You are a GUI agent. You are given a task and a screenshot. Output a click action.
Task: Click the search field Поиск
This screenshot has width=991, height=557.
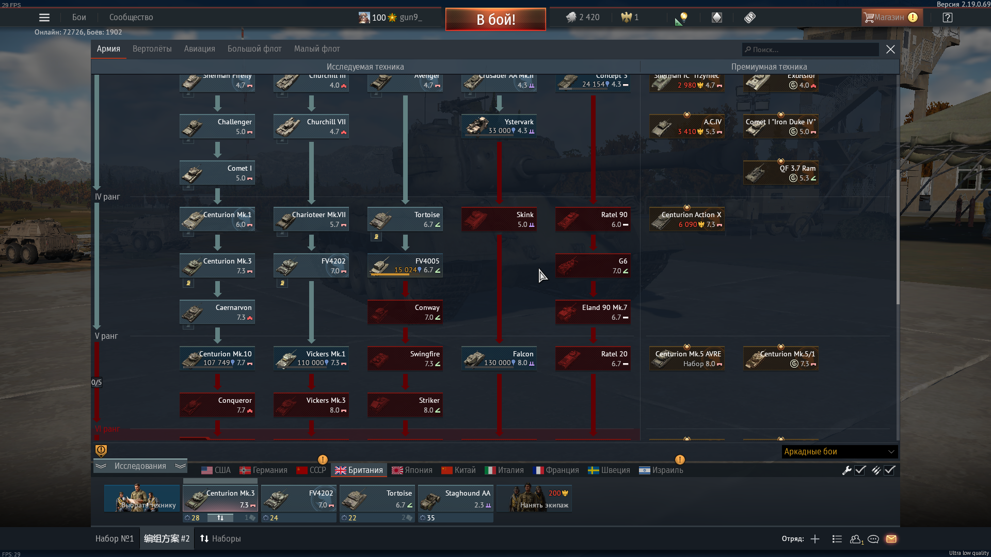(x=810, y=50)
